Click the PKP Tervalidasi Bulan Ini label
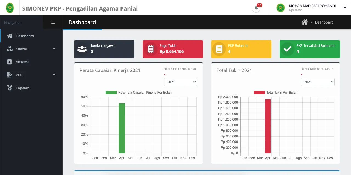 [315, 46]
